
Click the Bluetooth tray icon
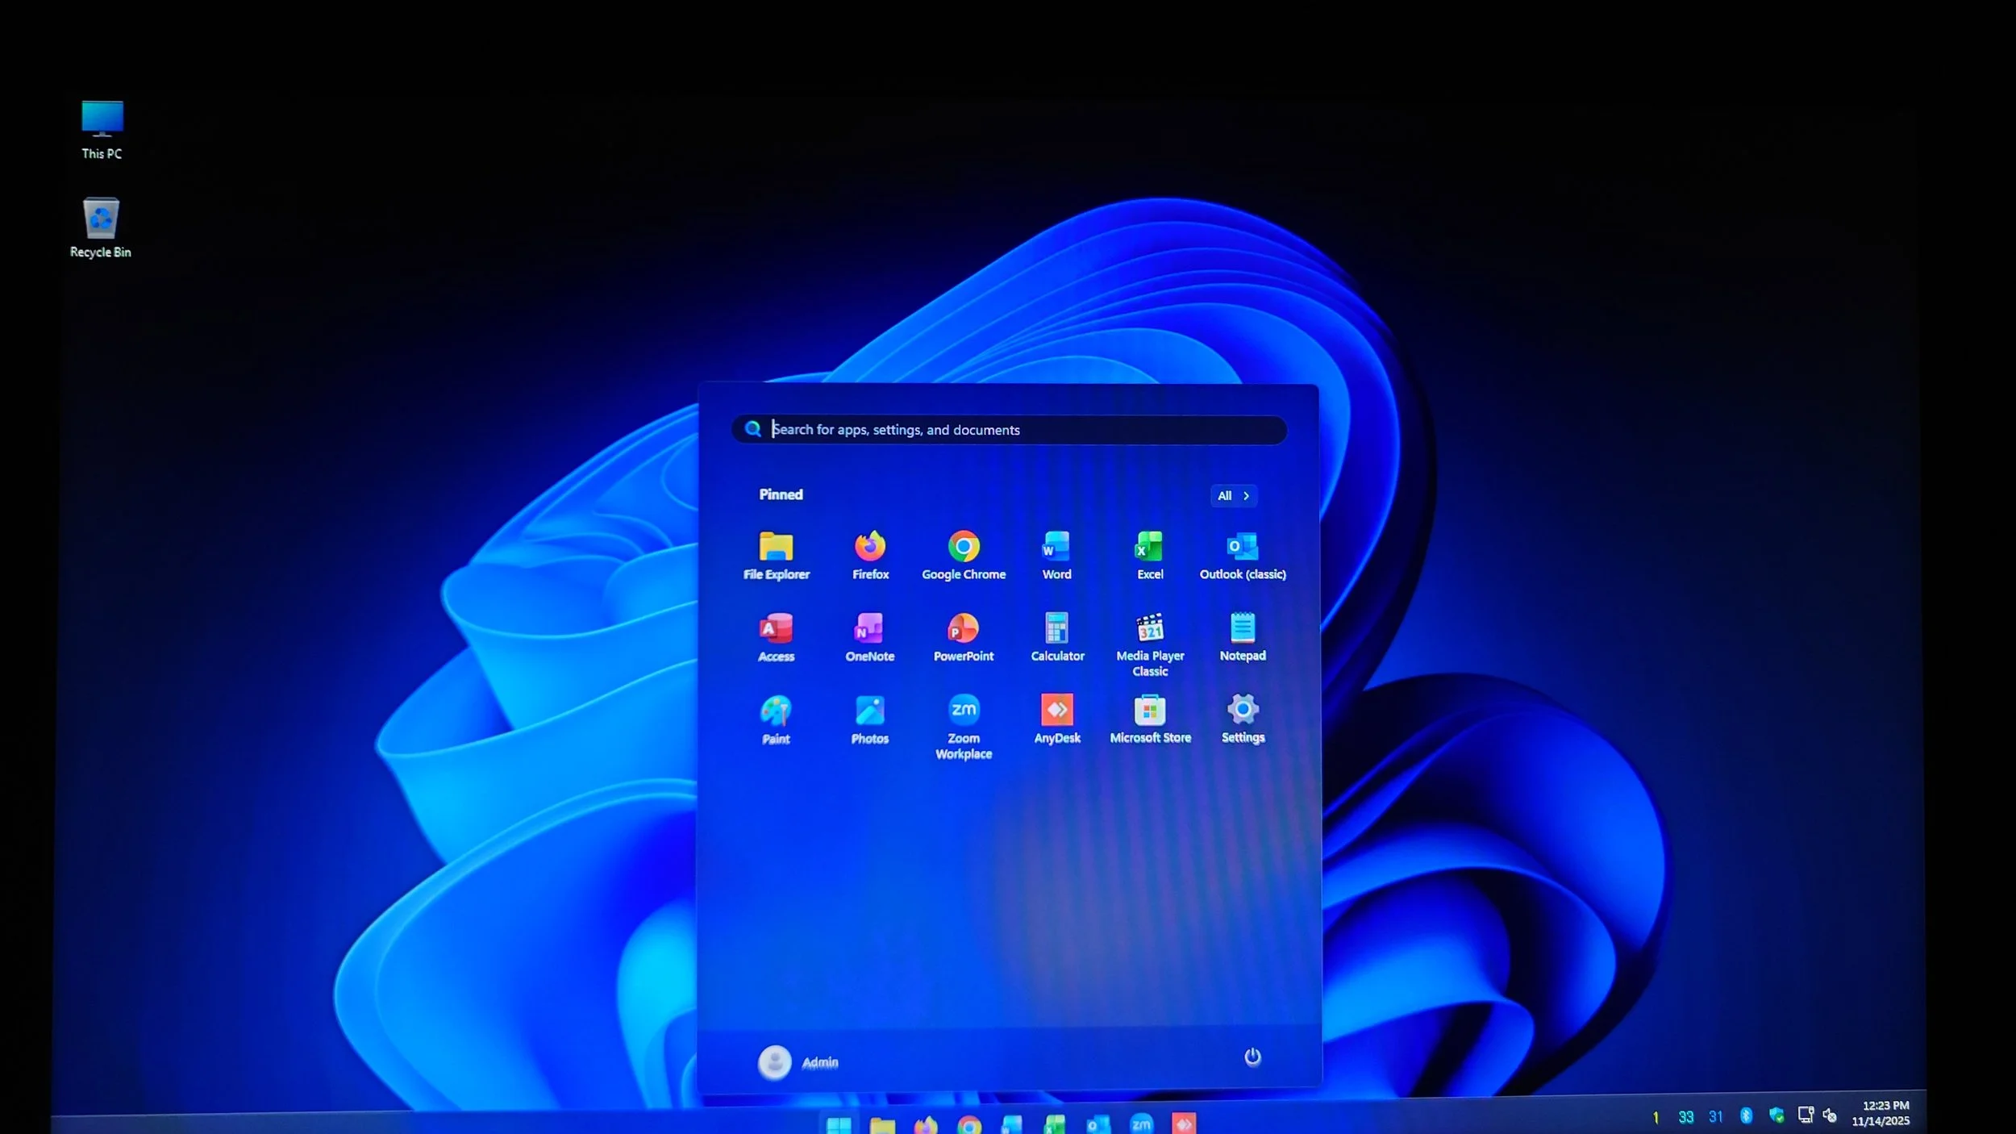(x=1746, y=1115)
